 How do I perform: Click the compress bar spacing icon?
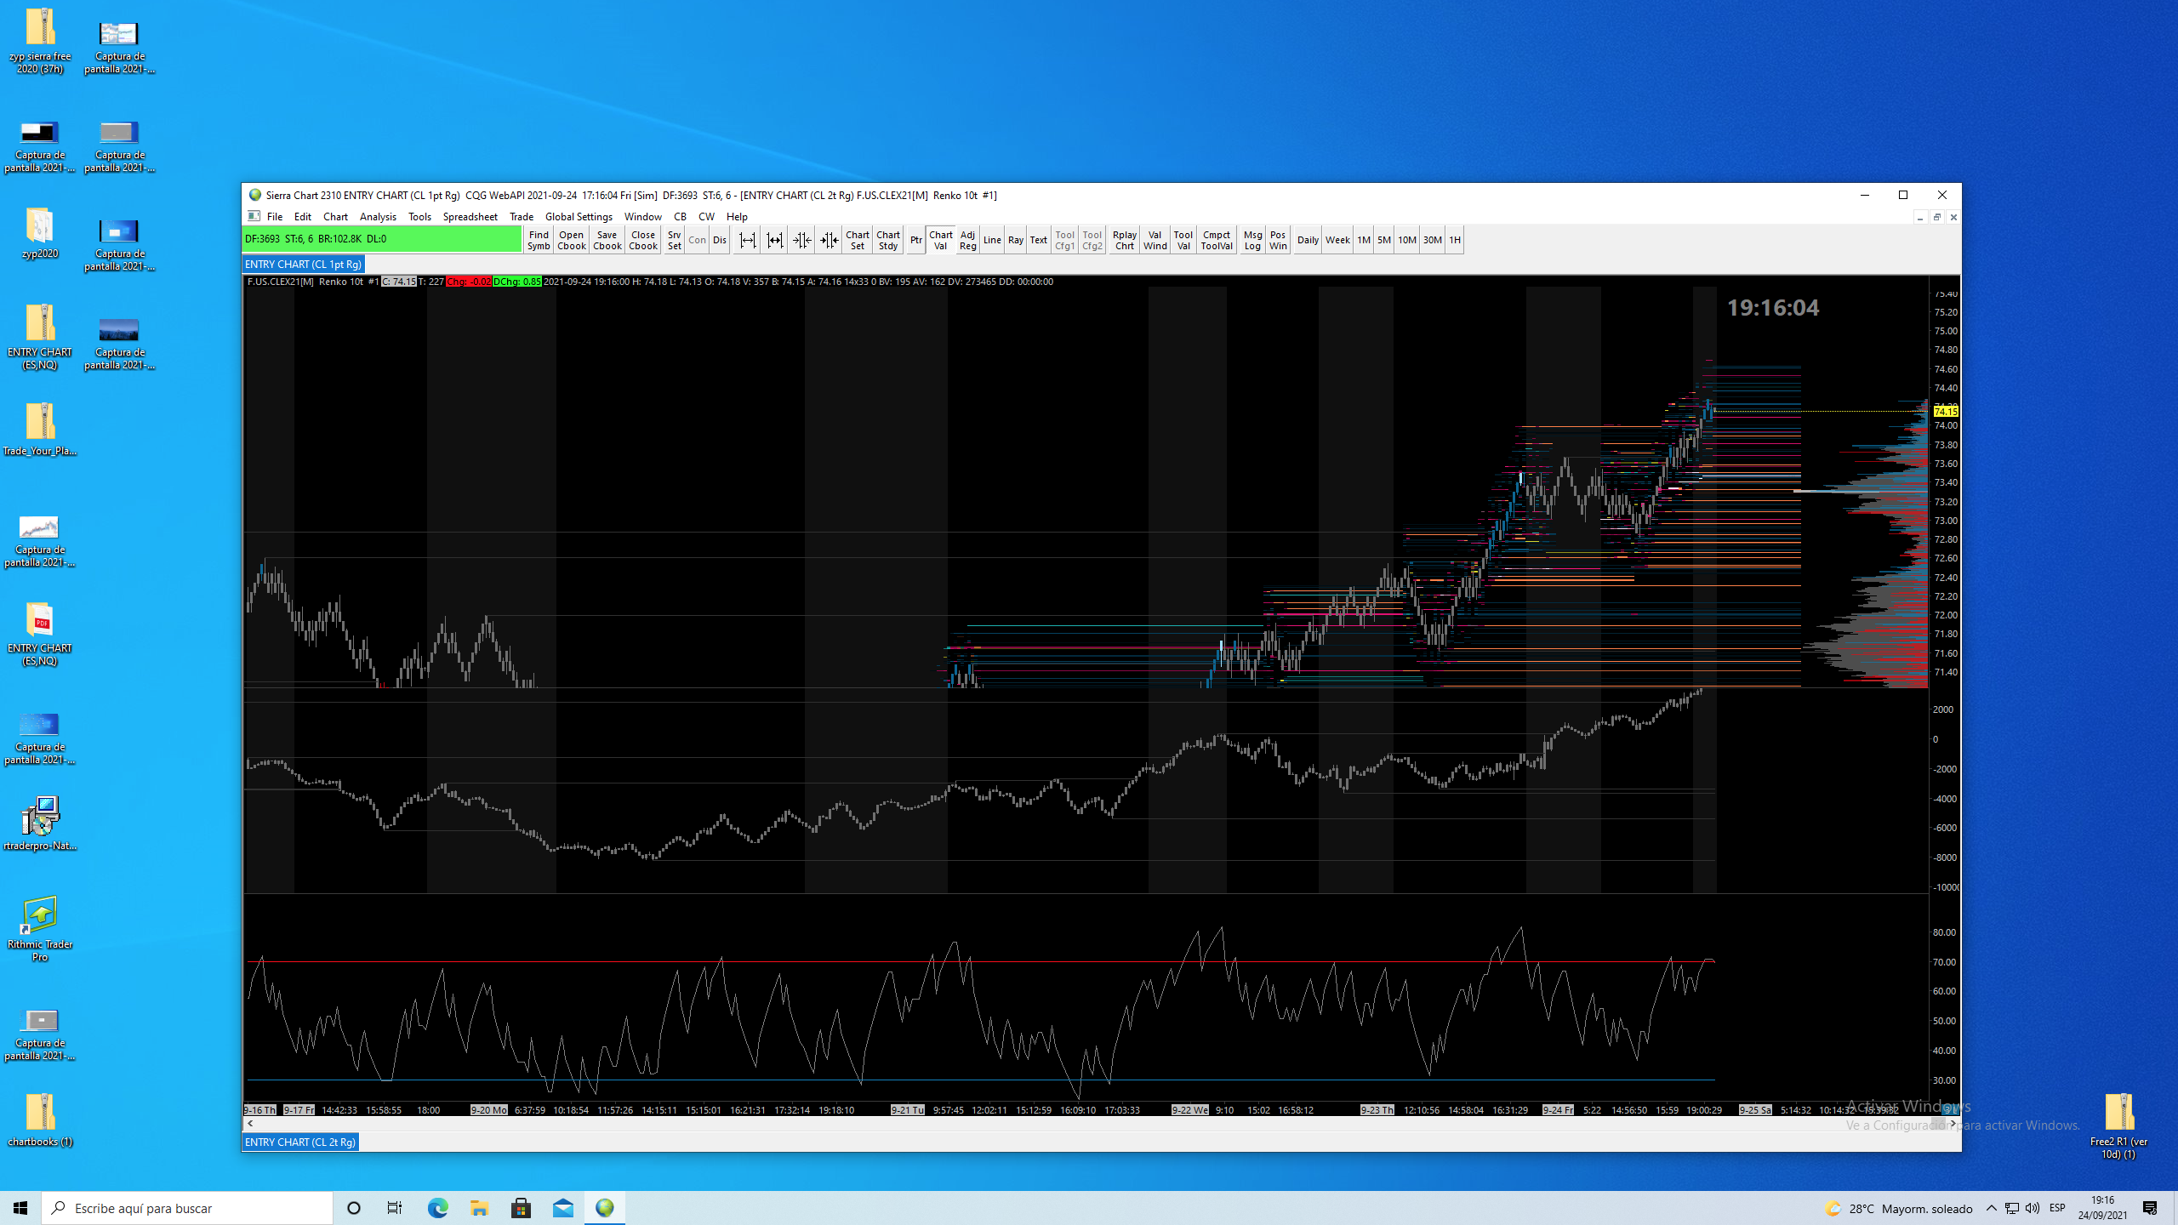click(x=801, y=241)
